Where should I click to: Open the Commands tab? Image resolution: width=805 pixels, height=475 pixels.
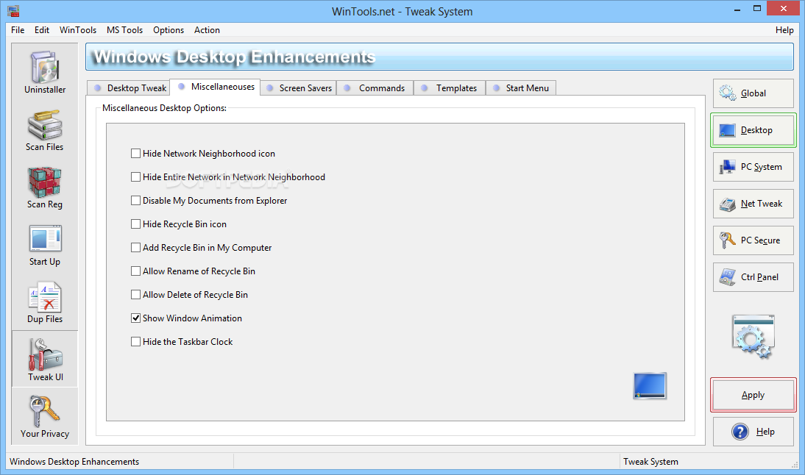pos(375,88)
